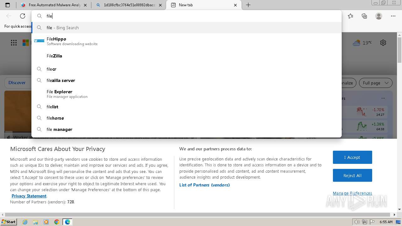
Task: Click the Reject All button
Action: 352,175
